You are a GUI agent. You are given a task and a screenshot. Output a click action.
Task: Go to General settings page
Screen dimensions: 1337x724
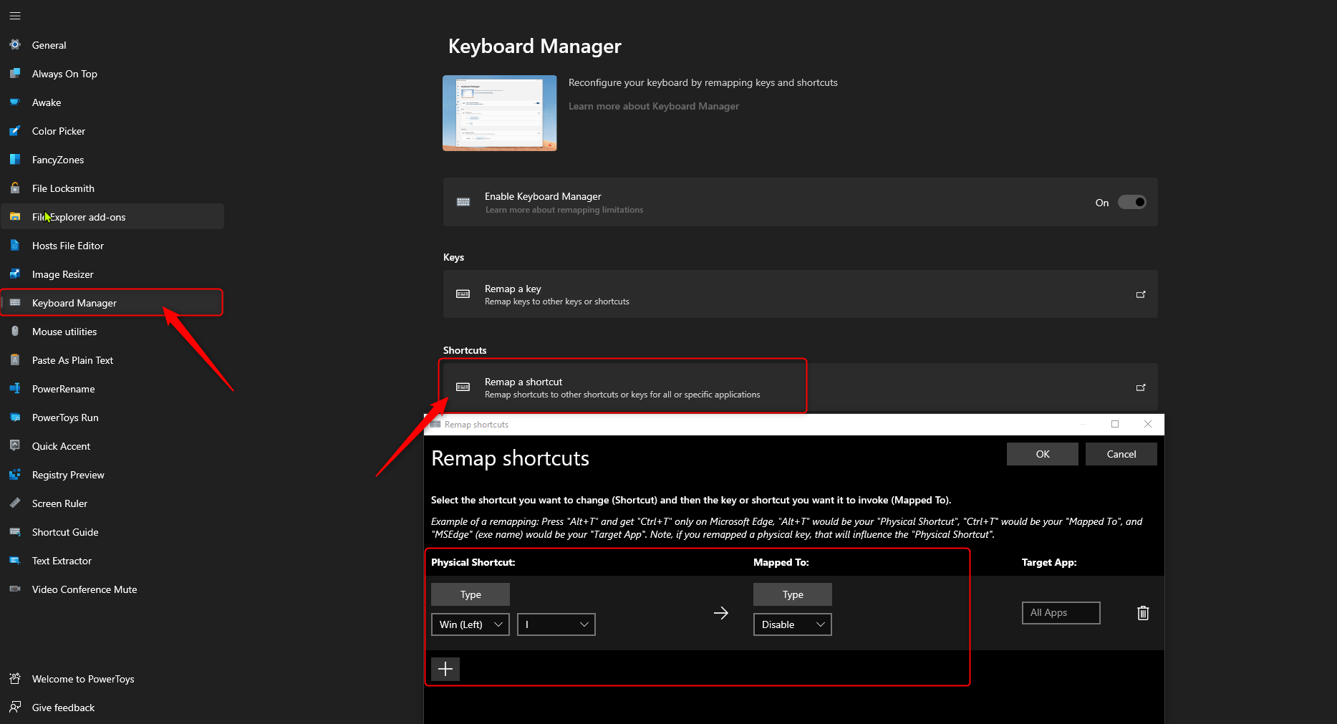[x=112, y=44]
